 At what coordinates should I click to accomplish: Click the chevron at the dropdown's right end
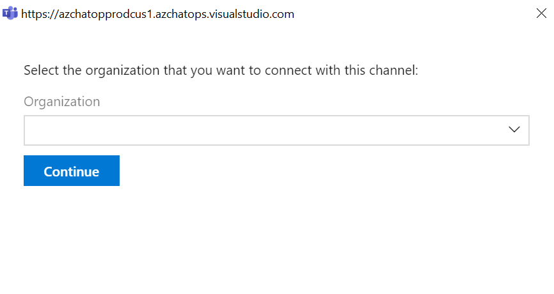point(514,130)
